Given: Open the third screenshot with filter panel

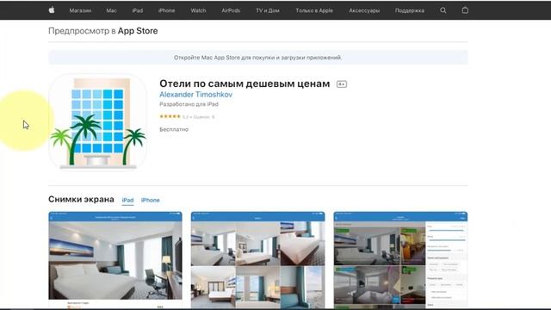Looking at the screenshot, I should [x=400, y=260].
